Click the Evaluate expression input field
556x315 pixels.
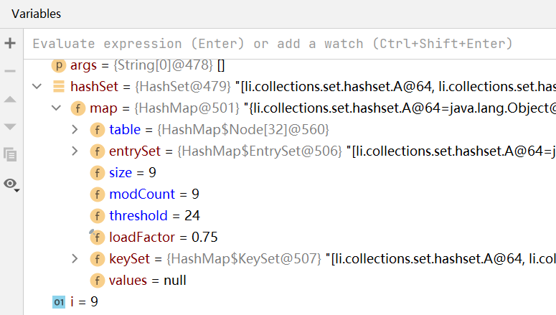(x=290, y=44)
